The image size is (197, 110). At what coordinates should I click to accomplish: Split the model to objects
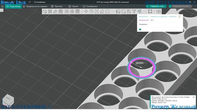click(67, 11)
